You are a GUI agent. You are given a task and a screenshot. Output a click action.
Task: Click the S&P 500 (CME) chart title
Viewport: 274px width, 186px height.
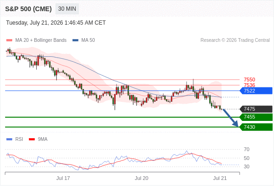click(x=28, y=9)
